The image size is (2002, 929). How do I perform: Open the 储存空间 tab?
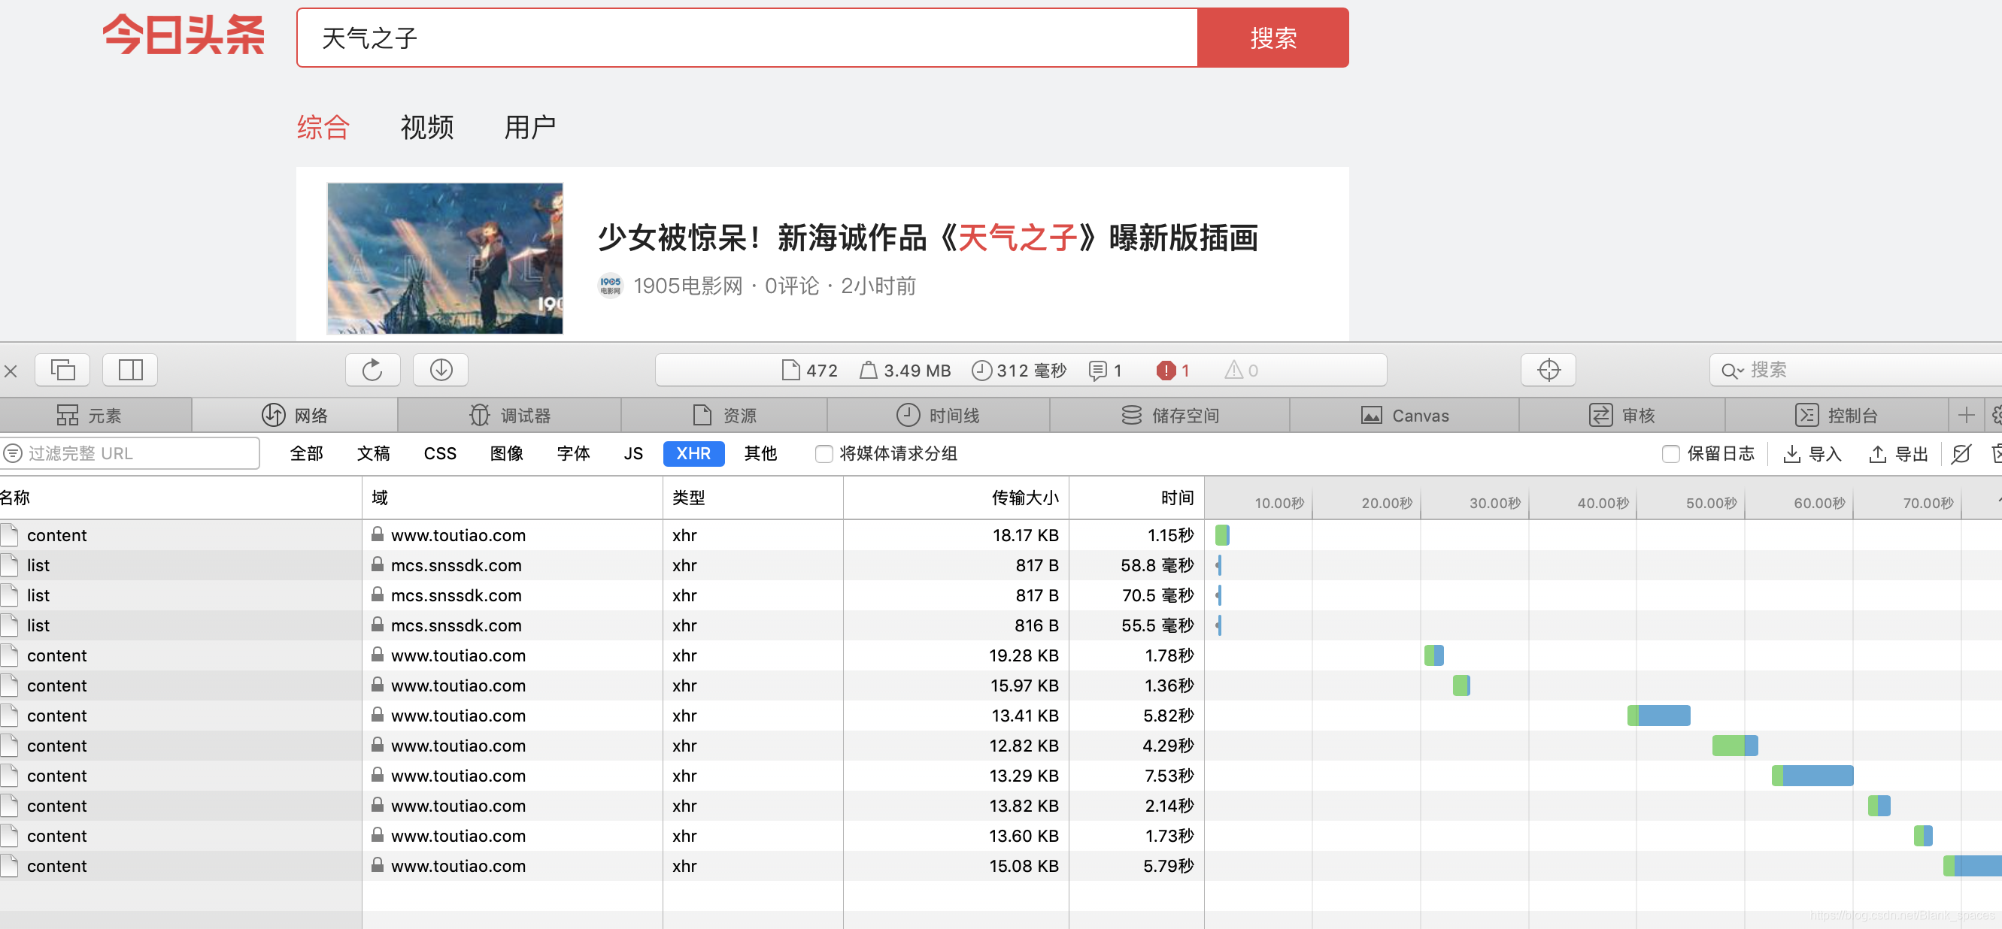1169,416
